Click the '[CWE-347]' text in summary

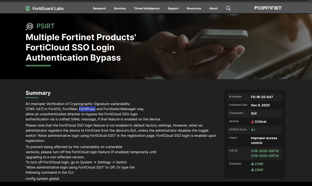pos(35,109)
